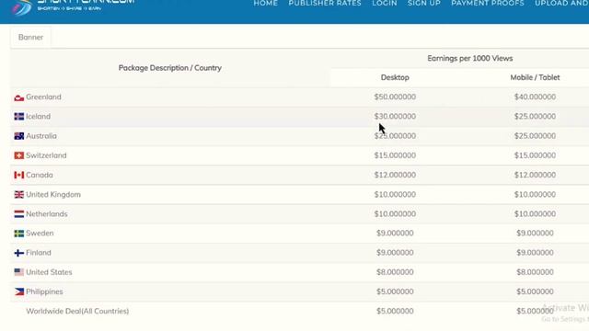Click the Canada flag icon
Image resolution: width=589 pixels, height=331 pixels.
point(19,176)
